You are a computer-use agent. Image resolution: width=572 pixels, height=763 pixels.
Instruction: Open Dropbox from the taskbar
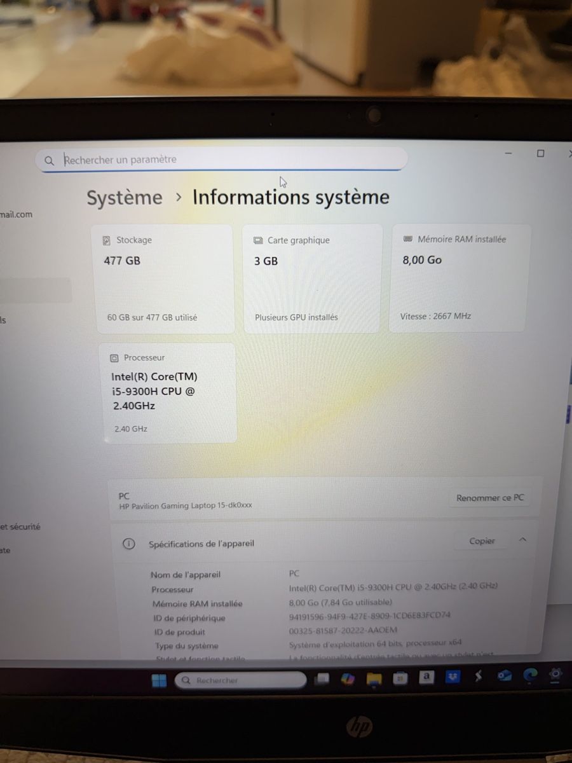453,678
